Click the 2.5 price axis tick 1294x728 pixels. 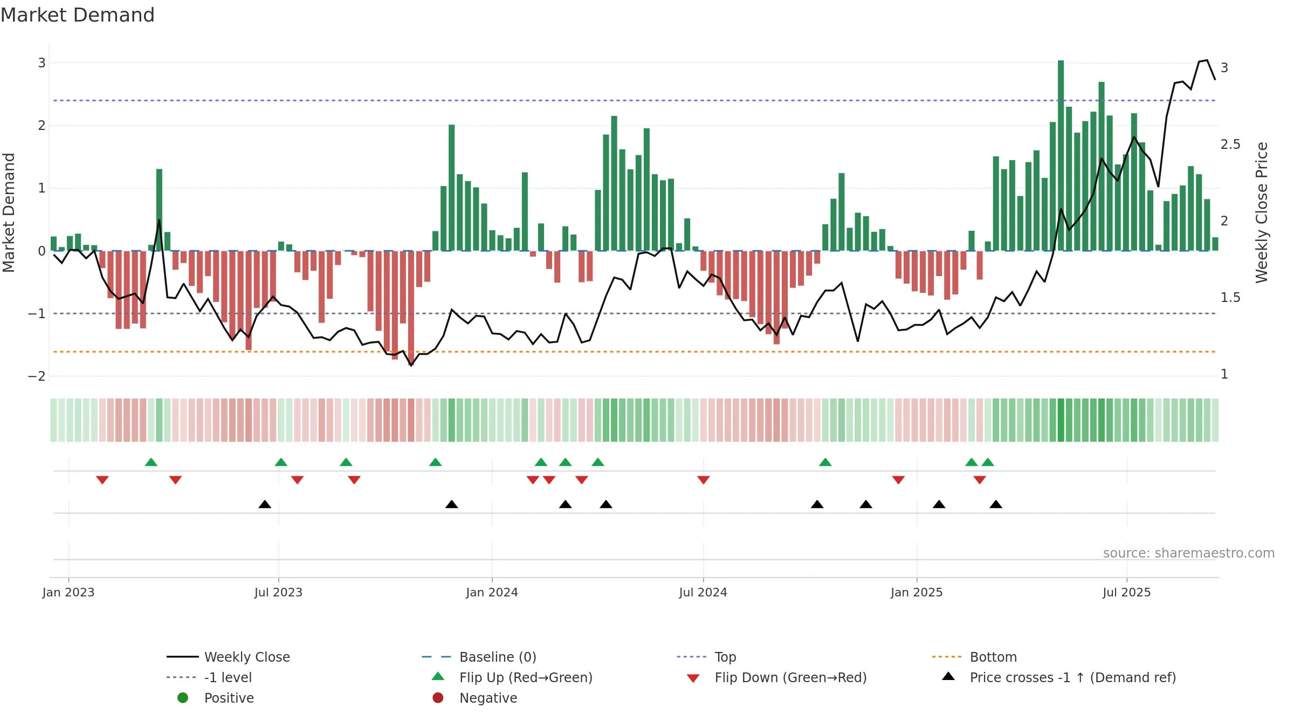tap(1230, 145)
